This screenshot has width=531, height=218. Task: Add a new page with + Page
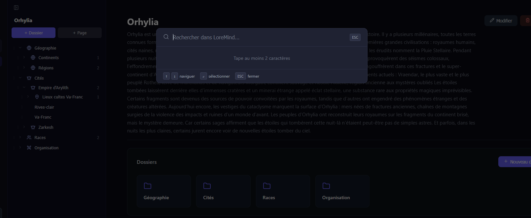click(x=80, y=33)
